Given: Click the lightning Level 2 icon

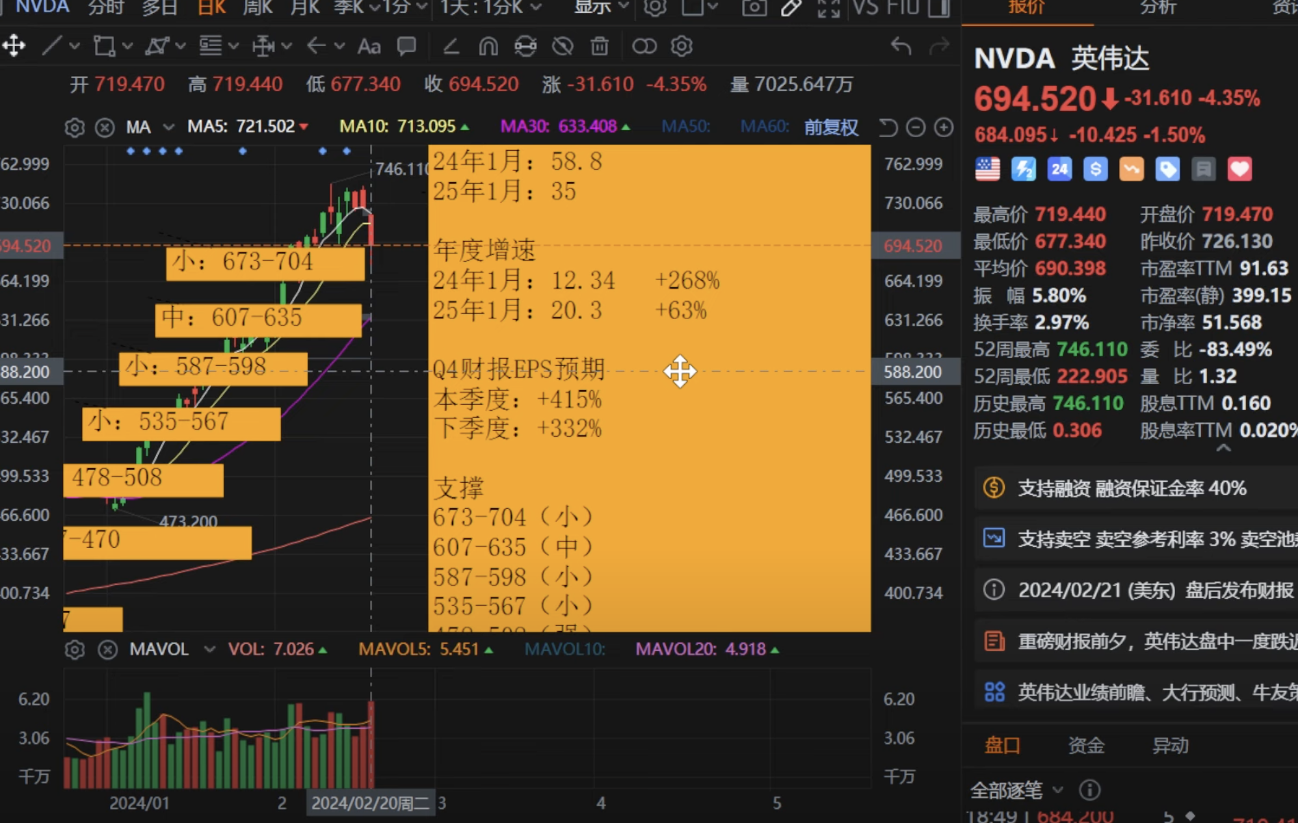Looking at the screenshot, I should (1024, 169).
